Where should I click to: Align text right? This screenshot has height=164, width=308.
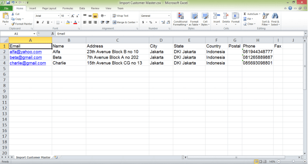pos(95,22)
